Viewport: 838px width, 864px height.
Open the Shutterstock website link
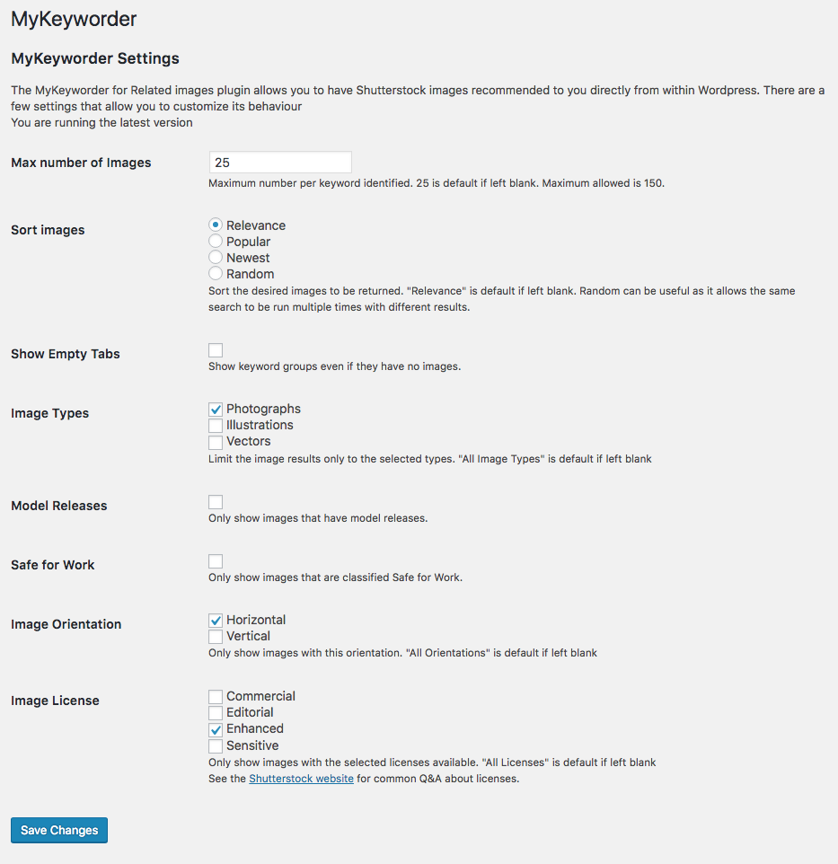pos(301,779)
